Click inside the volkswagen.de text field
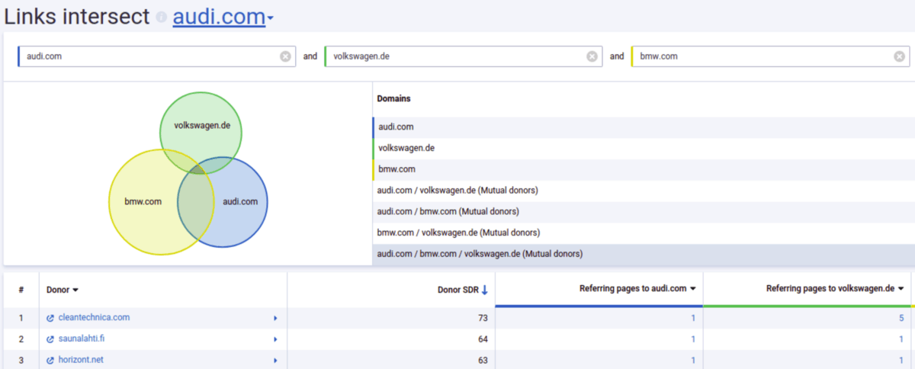The image size is (915, 369). 456,56
